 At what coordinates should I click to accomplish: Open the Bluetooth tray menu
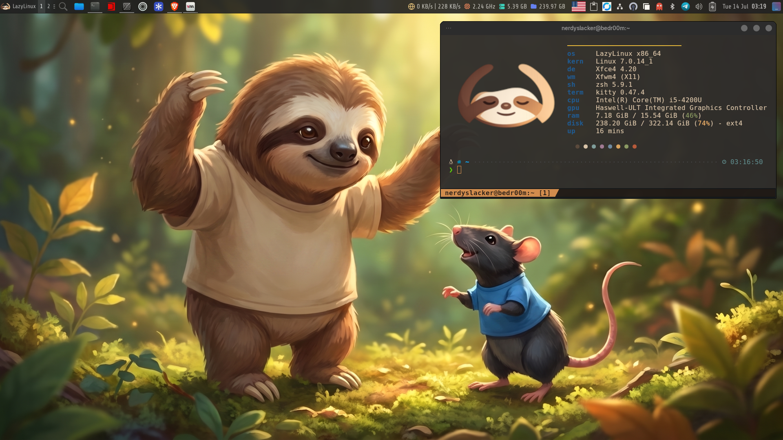672,6
